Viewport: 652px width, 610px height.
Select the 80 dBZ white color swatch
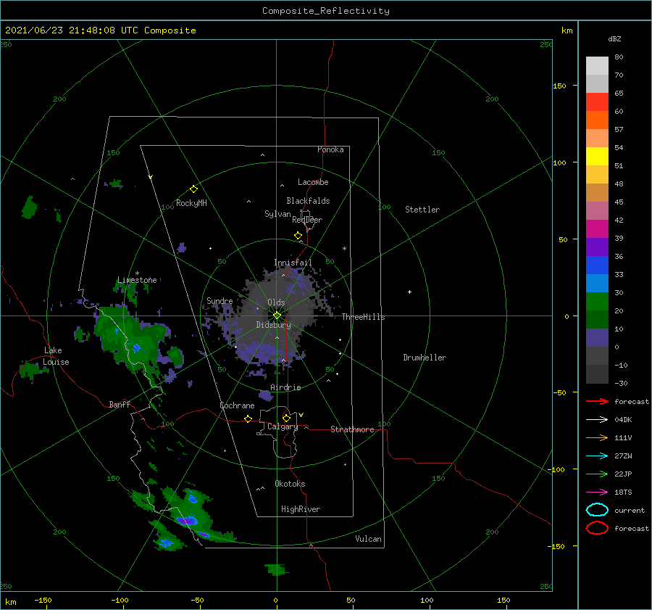(597, 65)
